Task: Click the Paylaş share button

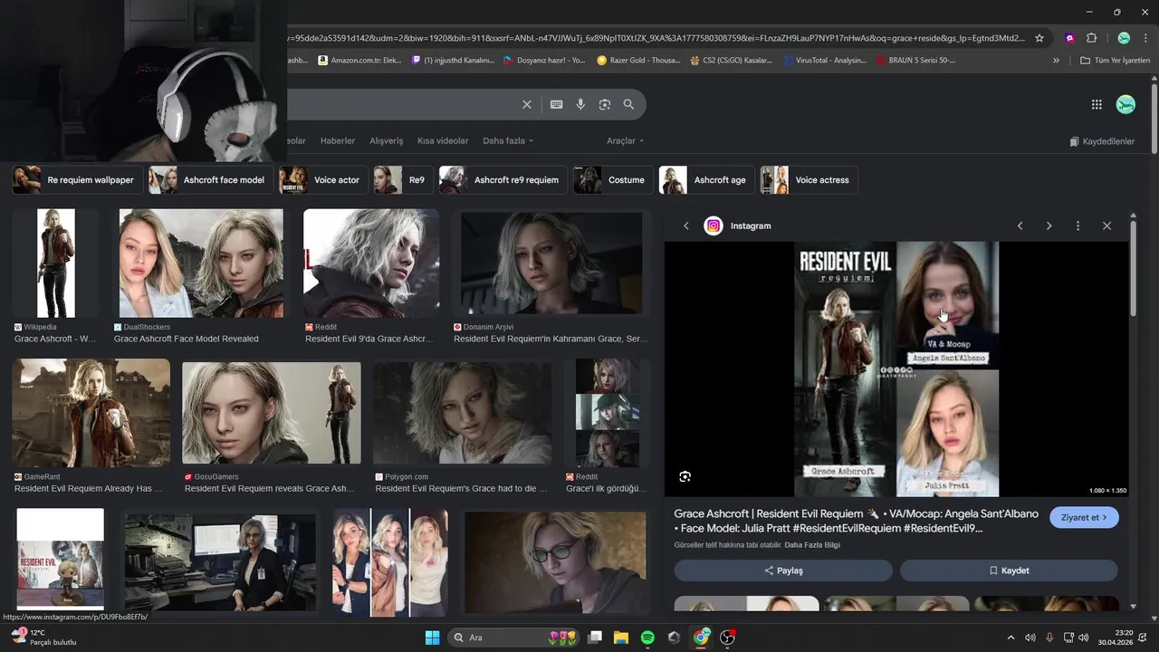Action: coord(783,570)
